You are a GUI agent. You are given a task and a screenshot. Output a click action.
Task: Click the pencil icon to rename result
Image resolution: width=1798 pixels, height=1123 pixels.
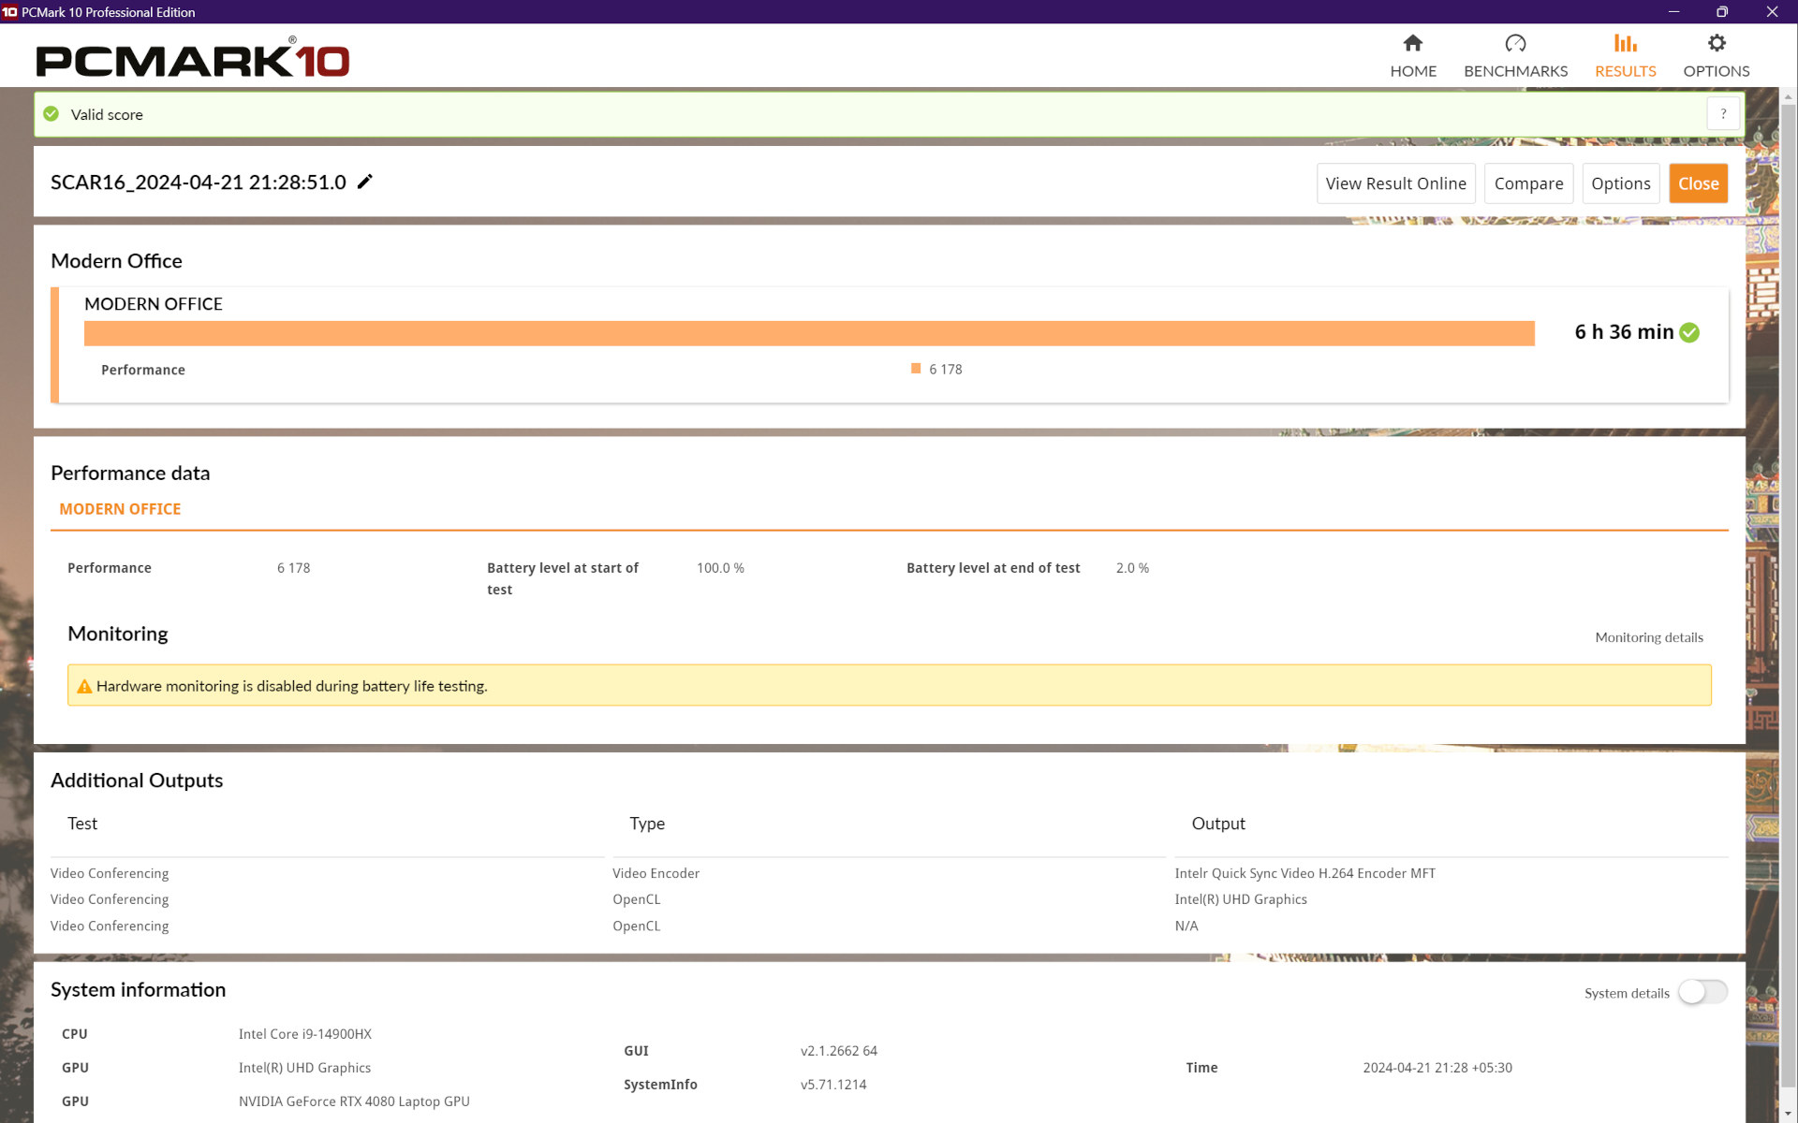pos(365,182)
